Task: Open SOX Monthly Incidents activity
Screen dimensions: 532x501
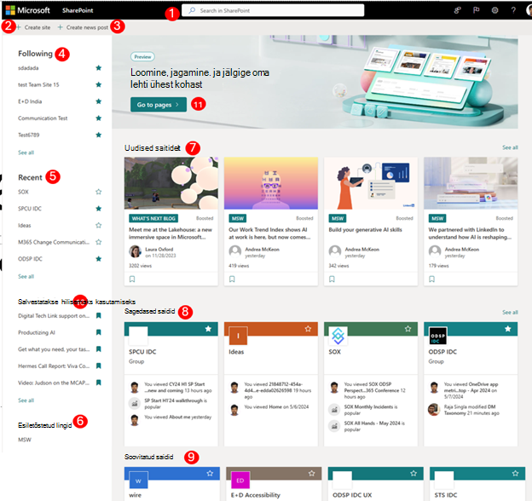Action: (x=371, y=410)
